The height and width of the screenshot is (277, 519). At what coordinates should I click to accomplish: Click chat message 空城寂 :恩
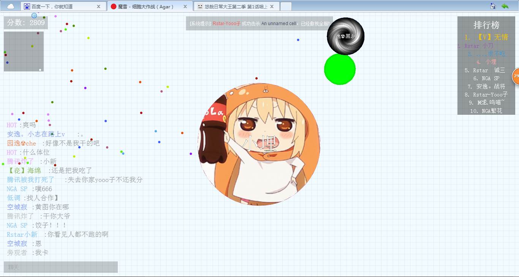pos(24,244)
